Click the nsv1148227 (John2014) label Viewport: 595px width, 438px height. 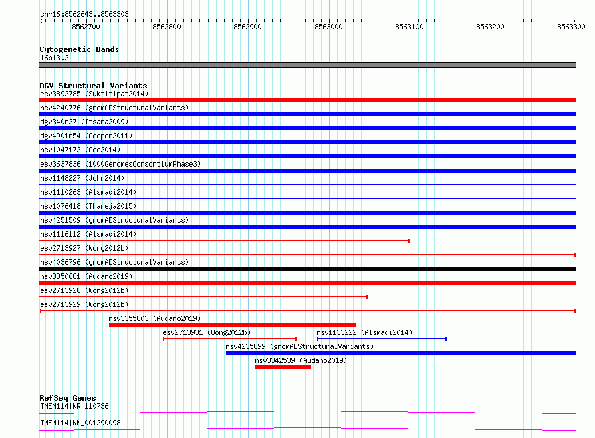click(x=82, y=178)
